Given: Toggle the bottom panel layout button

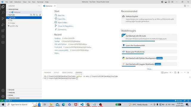Looking at the screenshot, I should pyautogui.click(x=166, y=2).
